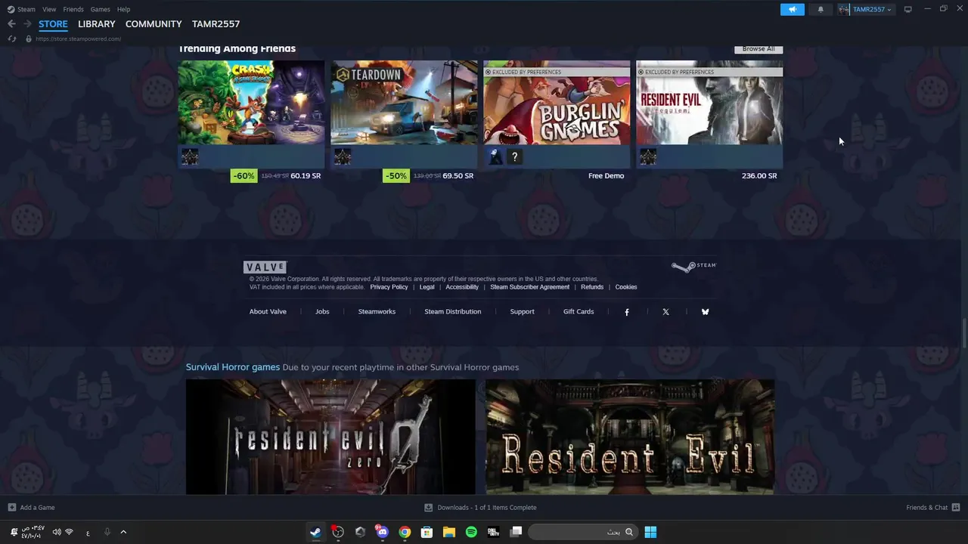Open the About Valve link
The image size is (968, 544).
tap(268, 312)
